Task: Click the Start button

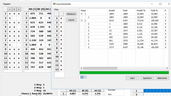Action: pos(132,78)
